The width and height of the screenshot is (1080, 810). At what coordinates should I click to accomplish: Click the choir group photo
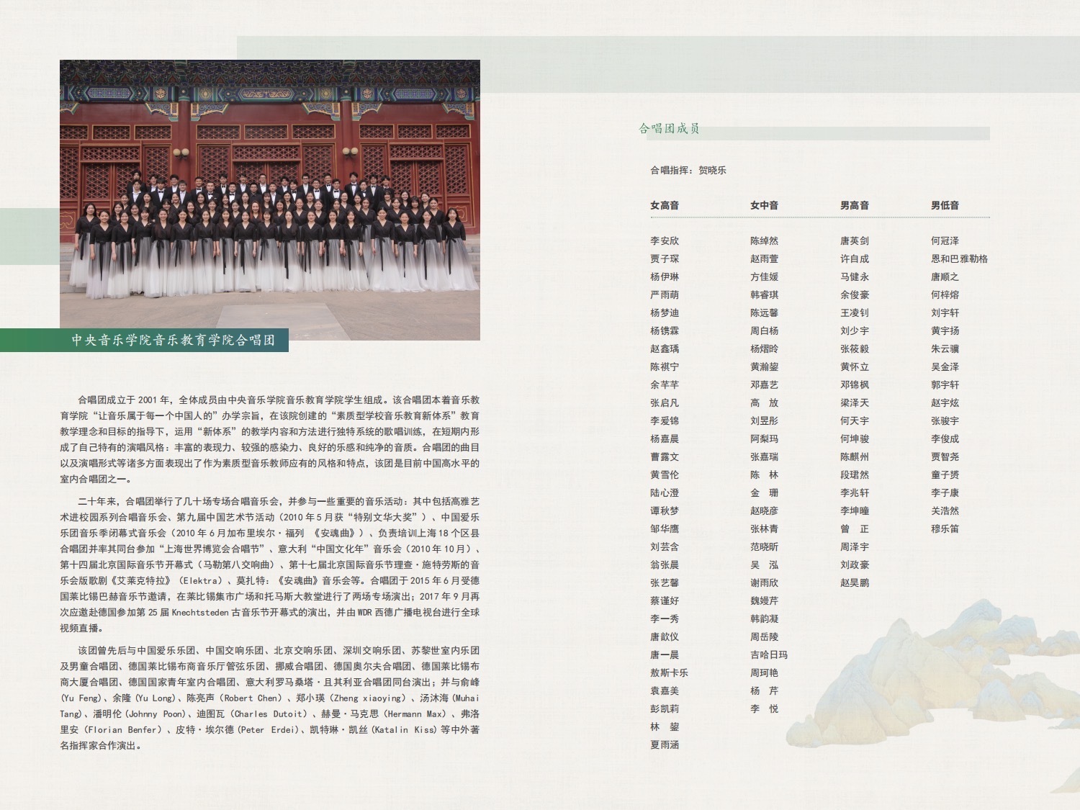point(269,199)
